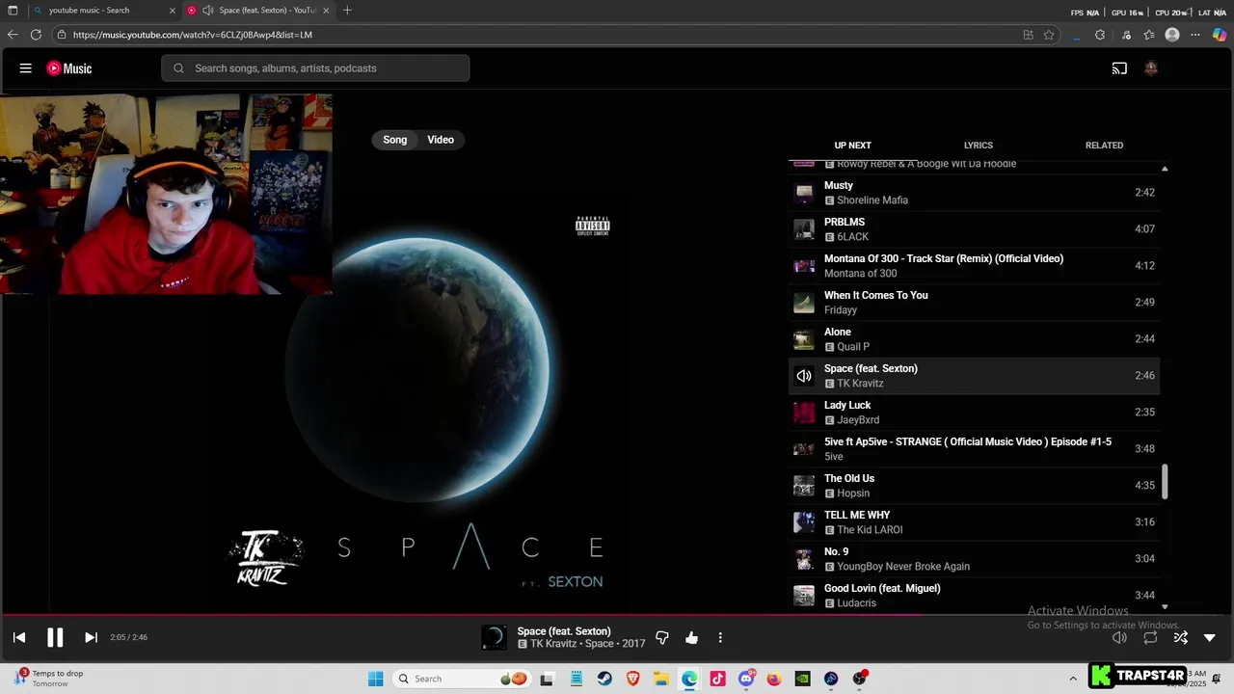Viewport: 1234px width, 694px height.
Task: Switch to Song mode
Action: [395, 140]
